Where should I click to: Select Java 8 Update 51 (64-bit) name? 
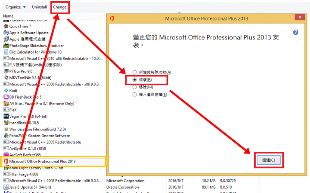pyautogui.click(x=30, y=187)
